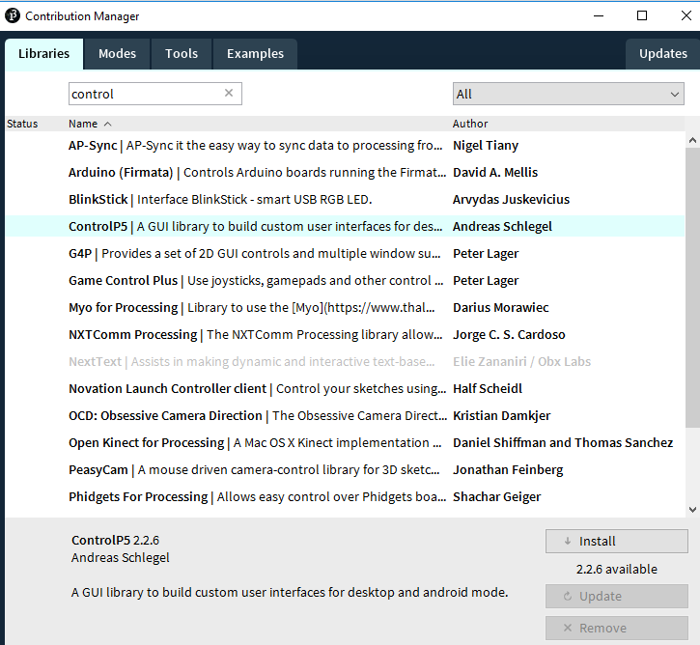Click author Kristian Damkjer

[x=502, y=416]
